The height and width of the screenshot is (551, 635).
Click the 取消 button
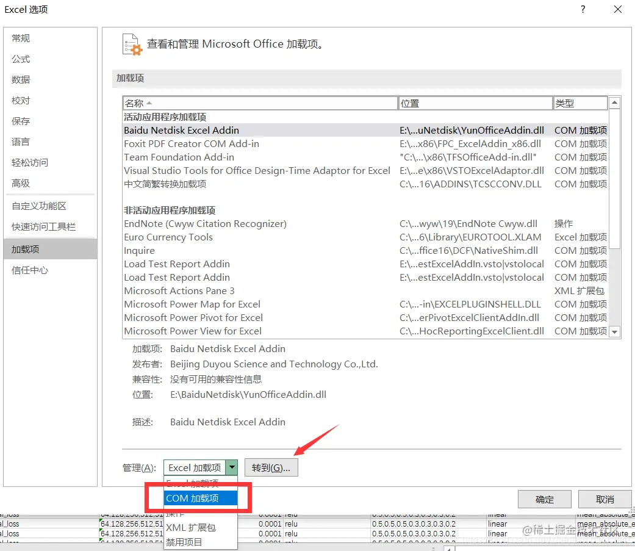coord(605,500)
